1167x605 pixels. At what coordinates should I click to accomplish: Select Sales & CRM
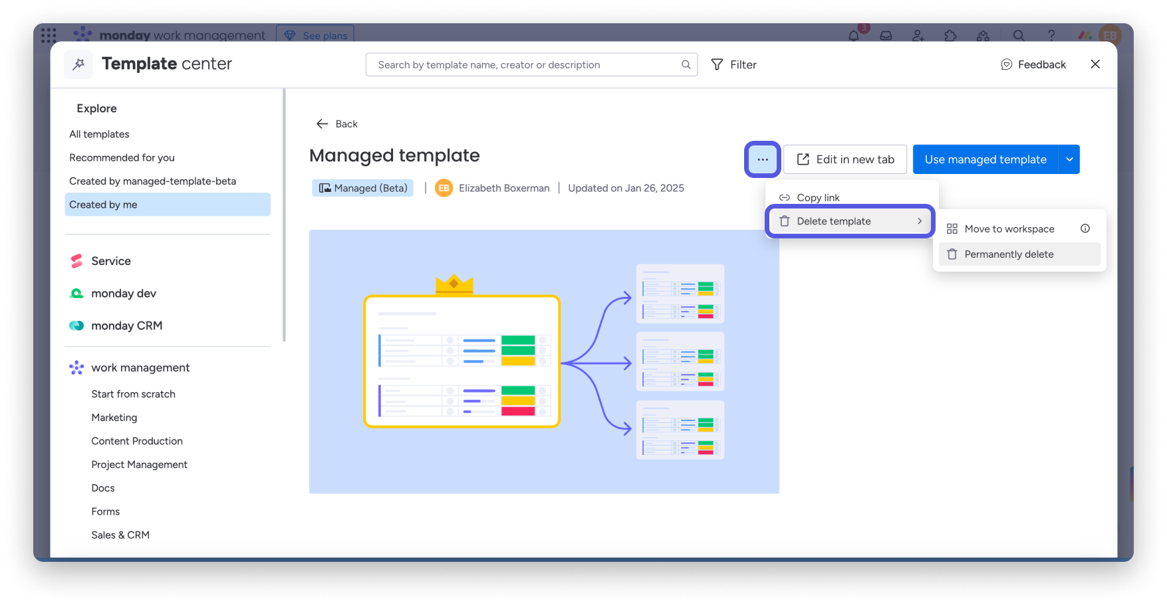pyautogui.click(x=120, y=535)
